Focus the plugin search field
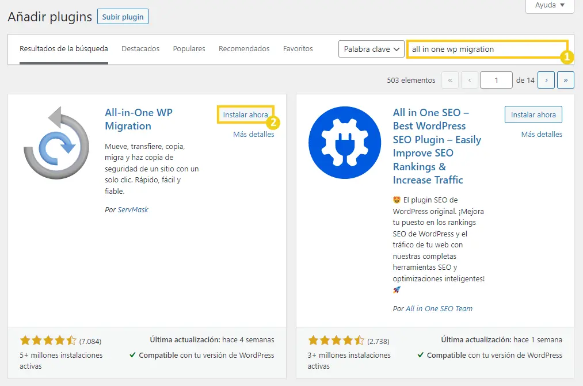Image resolution: width=583 pixels, height=386 pixels. point(487,49)
